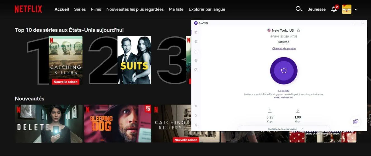This screenshot has width=371, height=156.
Task: Favorite New York server with star
Action: [298, 30]
